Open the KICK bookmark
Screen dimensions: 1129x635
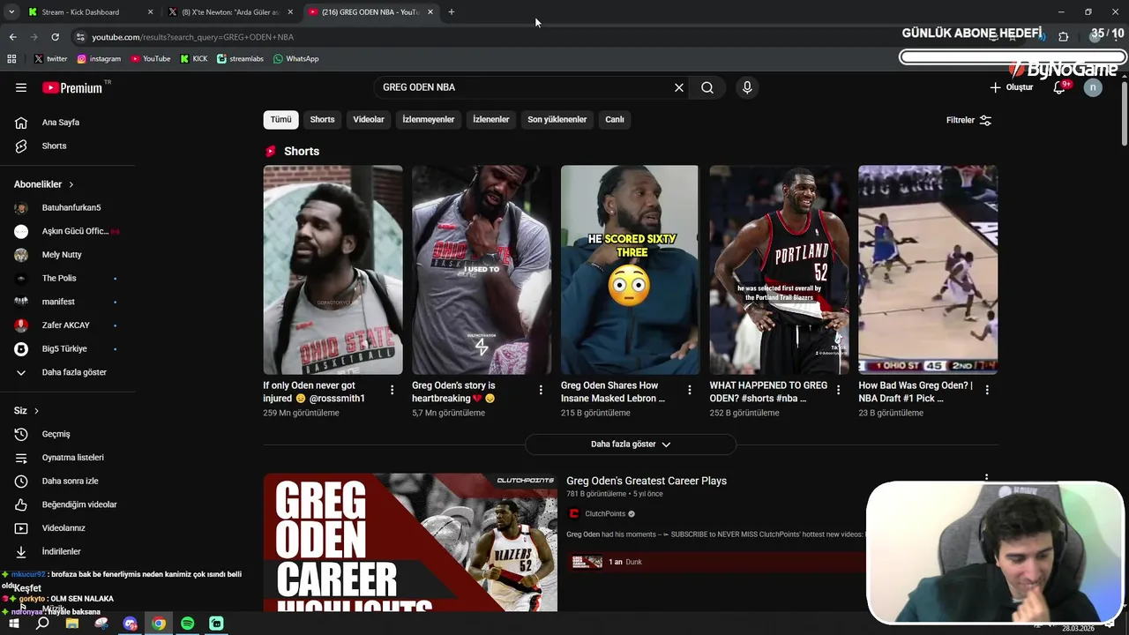[194, 59]
